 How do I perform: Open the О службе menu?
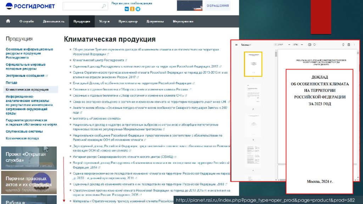(x=27, y=21)
